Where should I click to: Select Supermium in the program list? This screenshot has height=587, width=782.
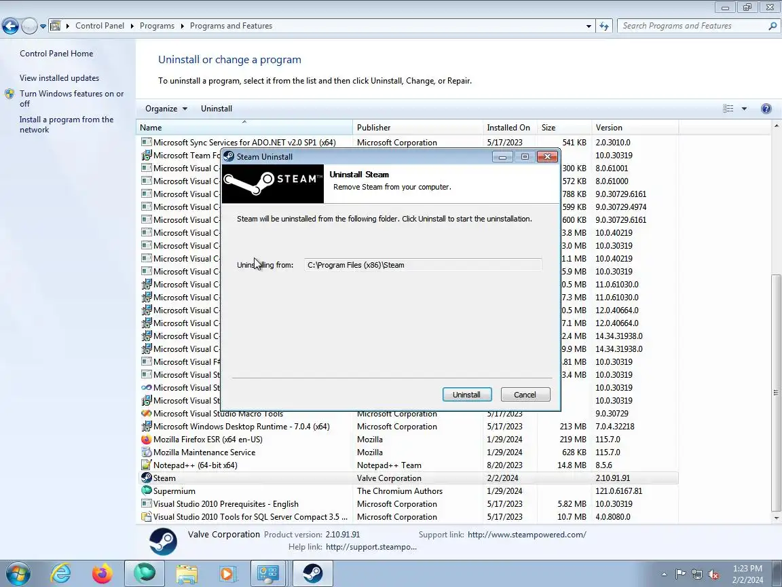(x=409, y=491)
